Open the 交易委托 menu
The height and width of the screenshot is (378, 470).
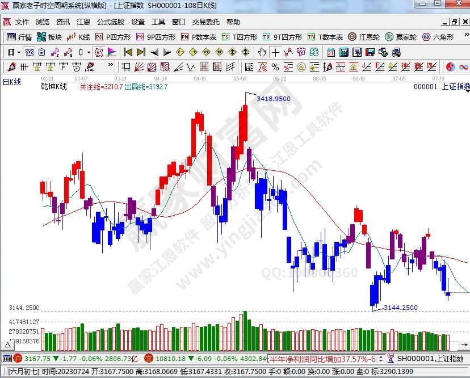click(205, 22)
